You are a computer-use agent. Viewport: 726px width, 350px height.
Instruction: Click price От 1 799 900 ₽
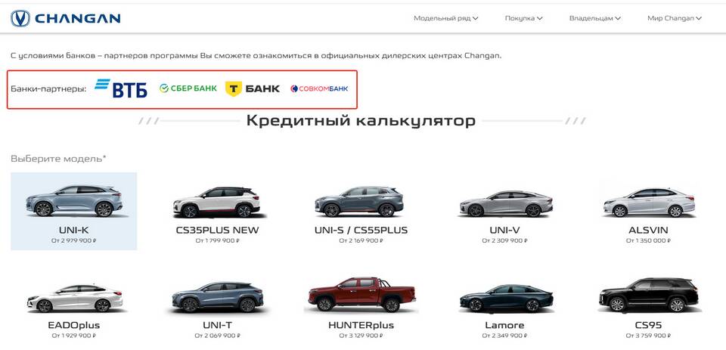217,240
